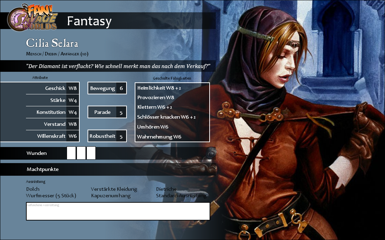Screen dimensions: 385x240
Task: Click the Wurfmesser (5 Stück) entry
Action: pyautogui.click(x=51, y=196)
